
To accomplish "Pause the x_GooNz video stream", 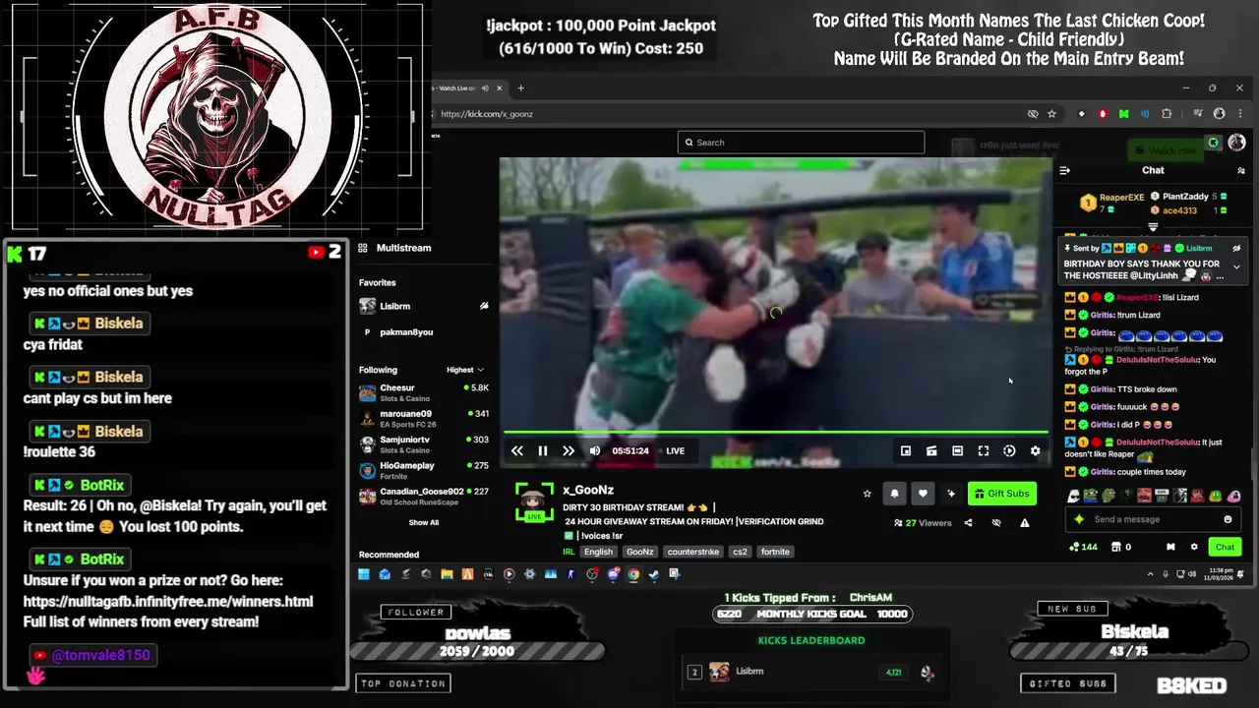I will point(542,450).
